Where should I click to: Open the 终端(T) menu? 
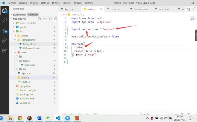[x=78, y=3]
